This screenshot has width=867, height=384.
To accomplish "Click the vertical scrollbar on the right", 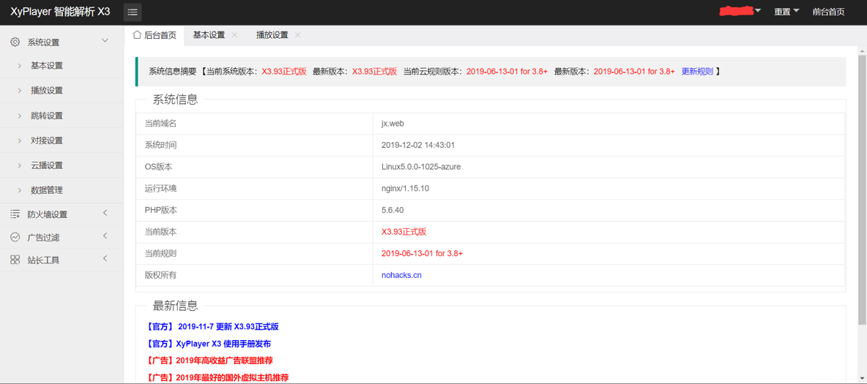I will click(x=862, y=189).
